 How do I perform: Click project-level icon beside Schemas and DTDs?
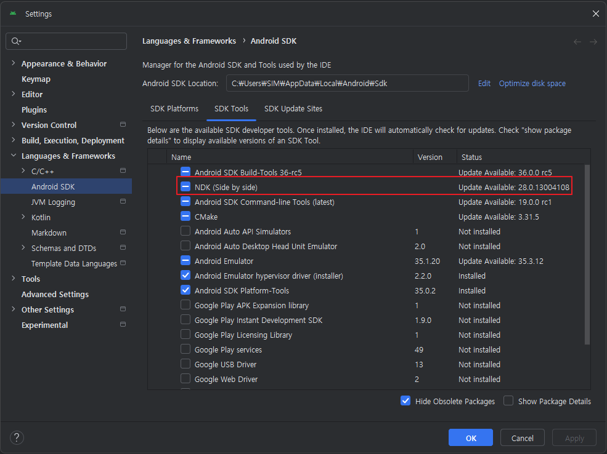coord(123,247)
